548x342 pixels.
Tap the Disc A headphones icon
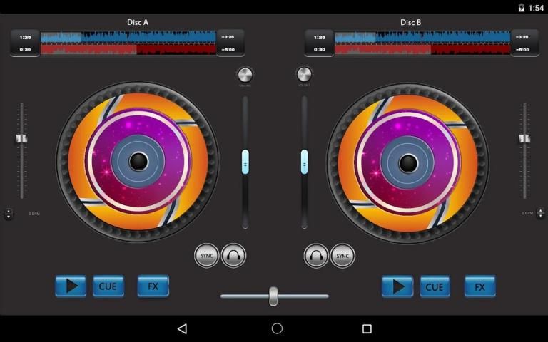point(233,255)
